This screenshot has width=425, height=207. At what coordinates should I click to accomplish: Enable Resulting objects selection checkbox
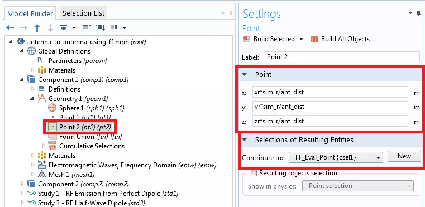[x=253, y=173]
